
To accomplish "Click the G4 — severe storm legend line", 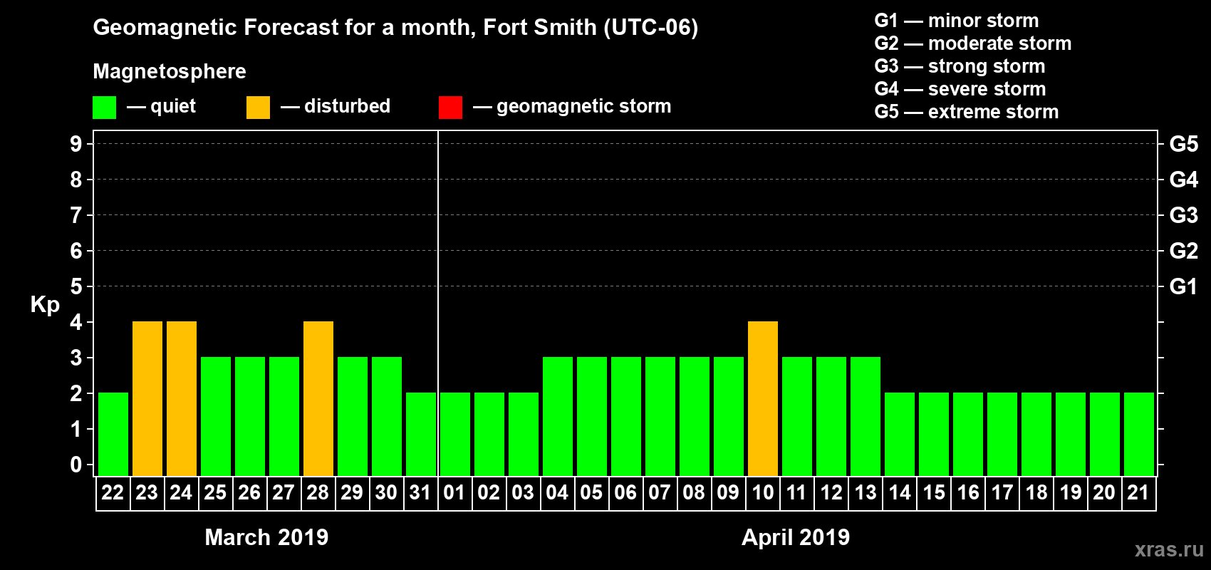I will (x=960, y=89).
